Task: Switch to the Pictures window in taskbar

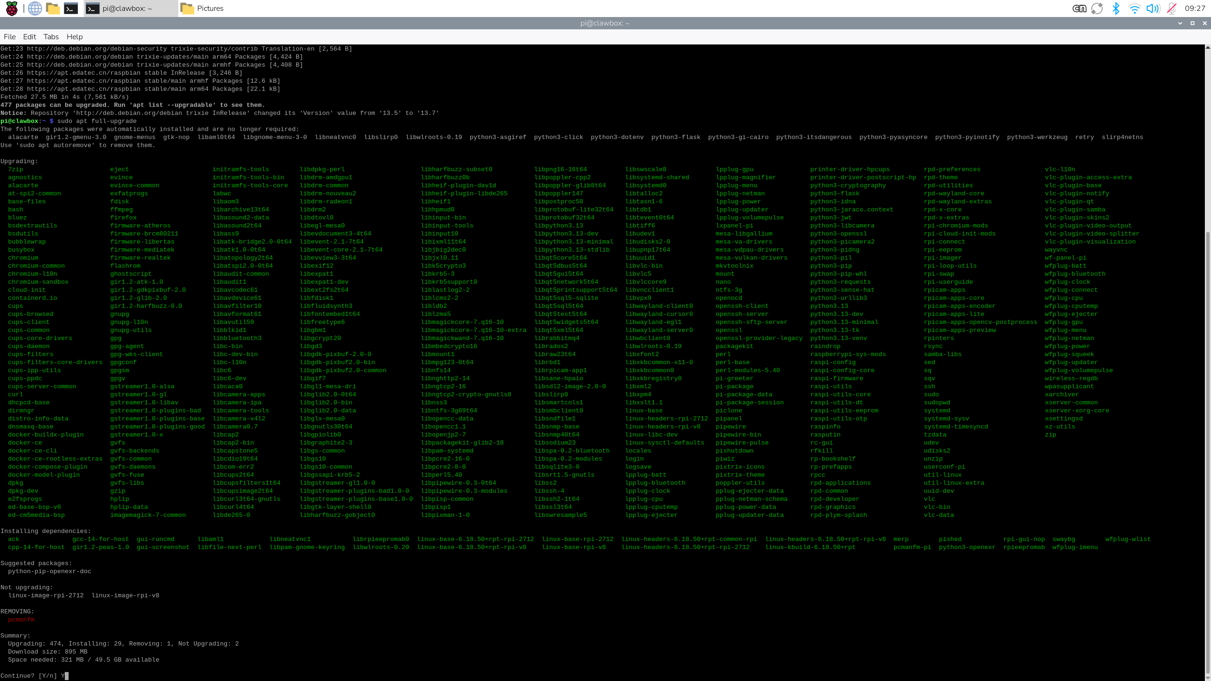Action: point(202,8)
